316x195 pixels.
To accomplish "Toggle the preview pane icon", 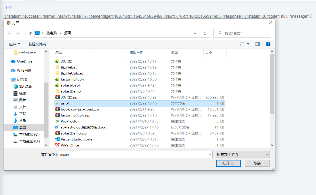I will 258,44.
